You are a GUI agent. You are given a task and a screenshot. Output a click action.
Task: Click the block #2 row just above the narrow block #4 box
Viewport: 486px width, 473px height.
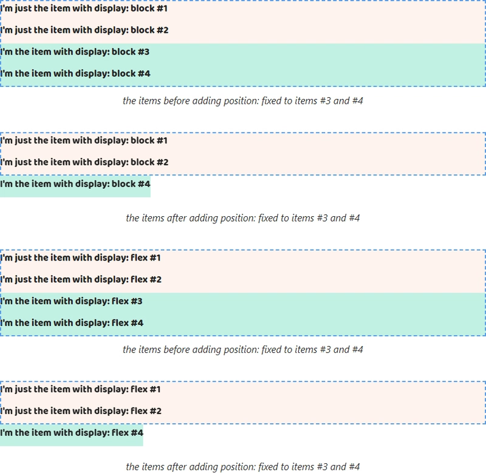(242, 164)
